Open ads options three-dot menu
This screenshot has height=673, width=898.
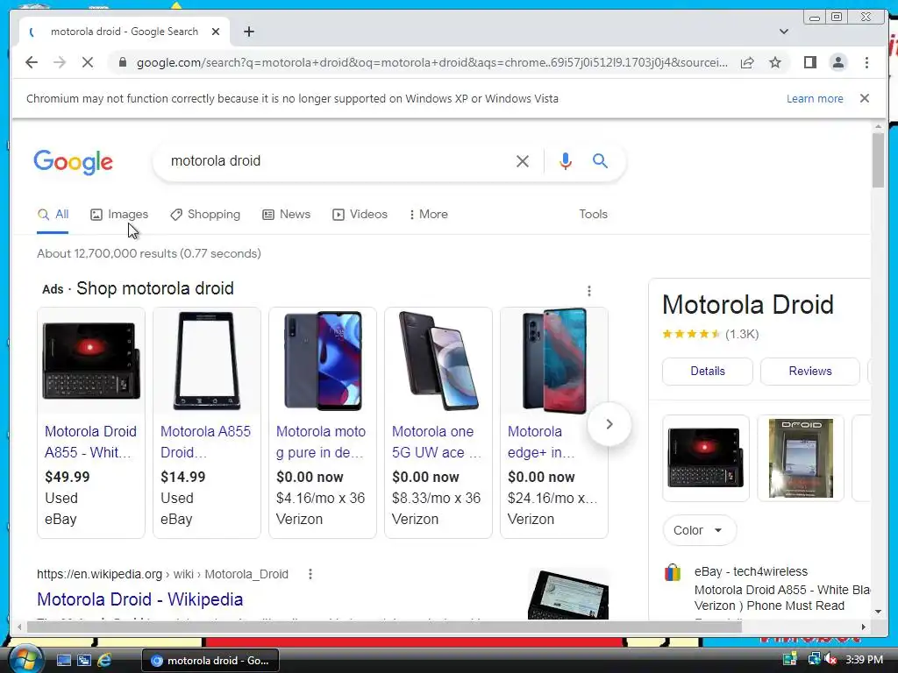[588, 291]
